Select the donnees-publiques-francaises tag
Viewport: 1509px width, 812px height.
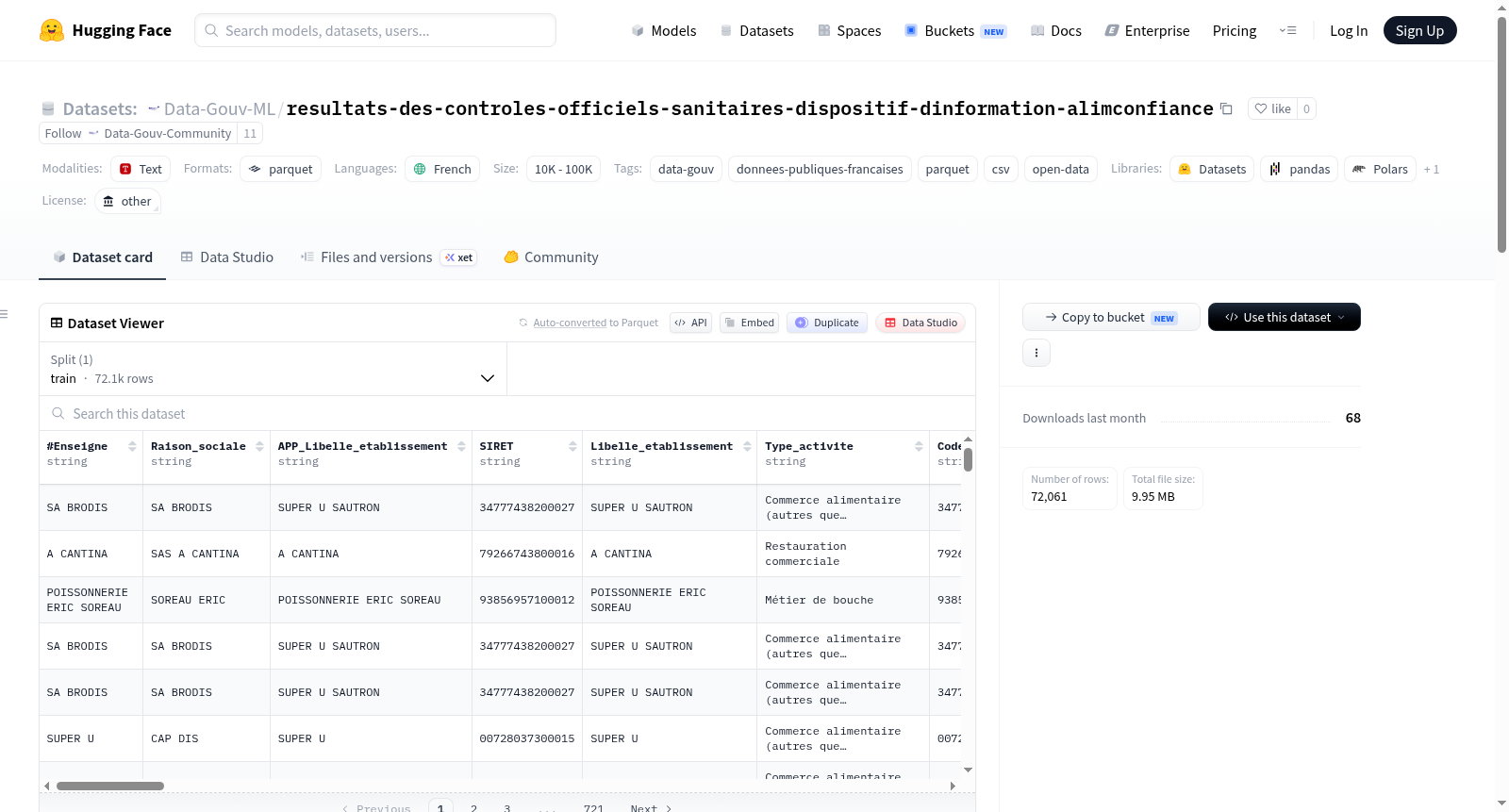click(820, 169)
